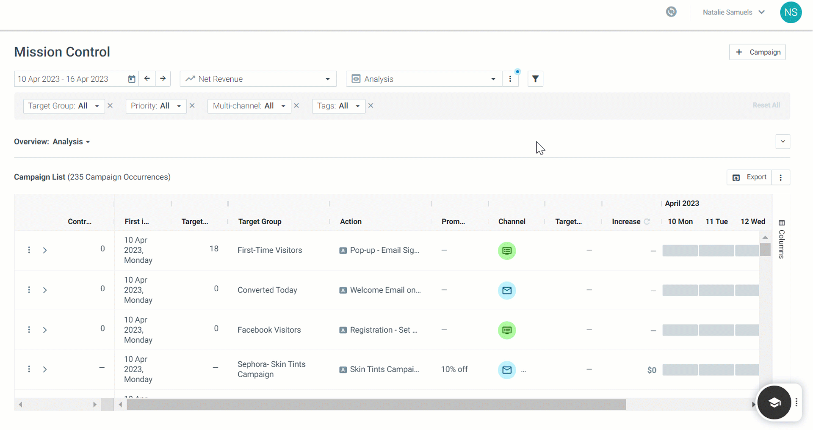
Task: Go to next date range arrow
Action: (x=163, y=79)
